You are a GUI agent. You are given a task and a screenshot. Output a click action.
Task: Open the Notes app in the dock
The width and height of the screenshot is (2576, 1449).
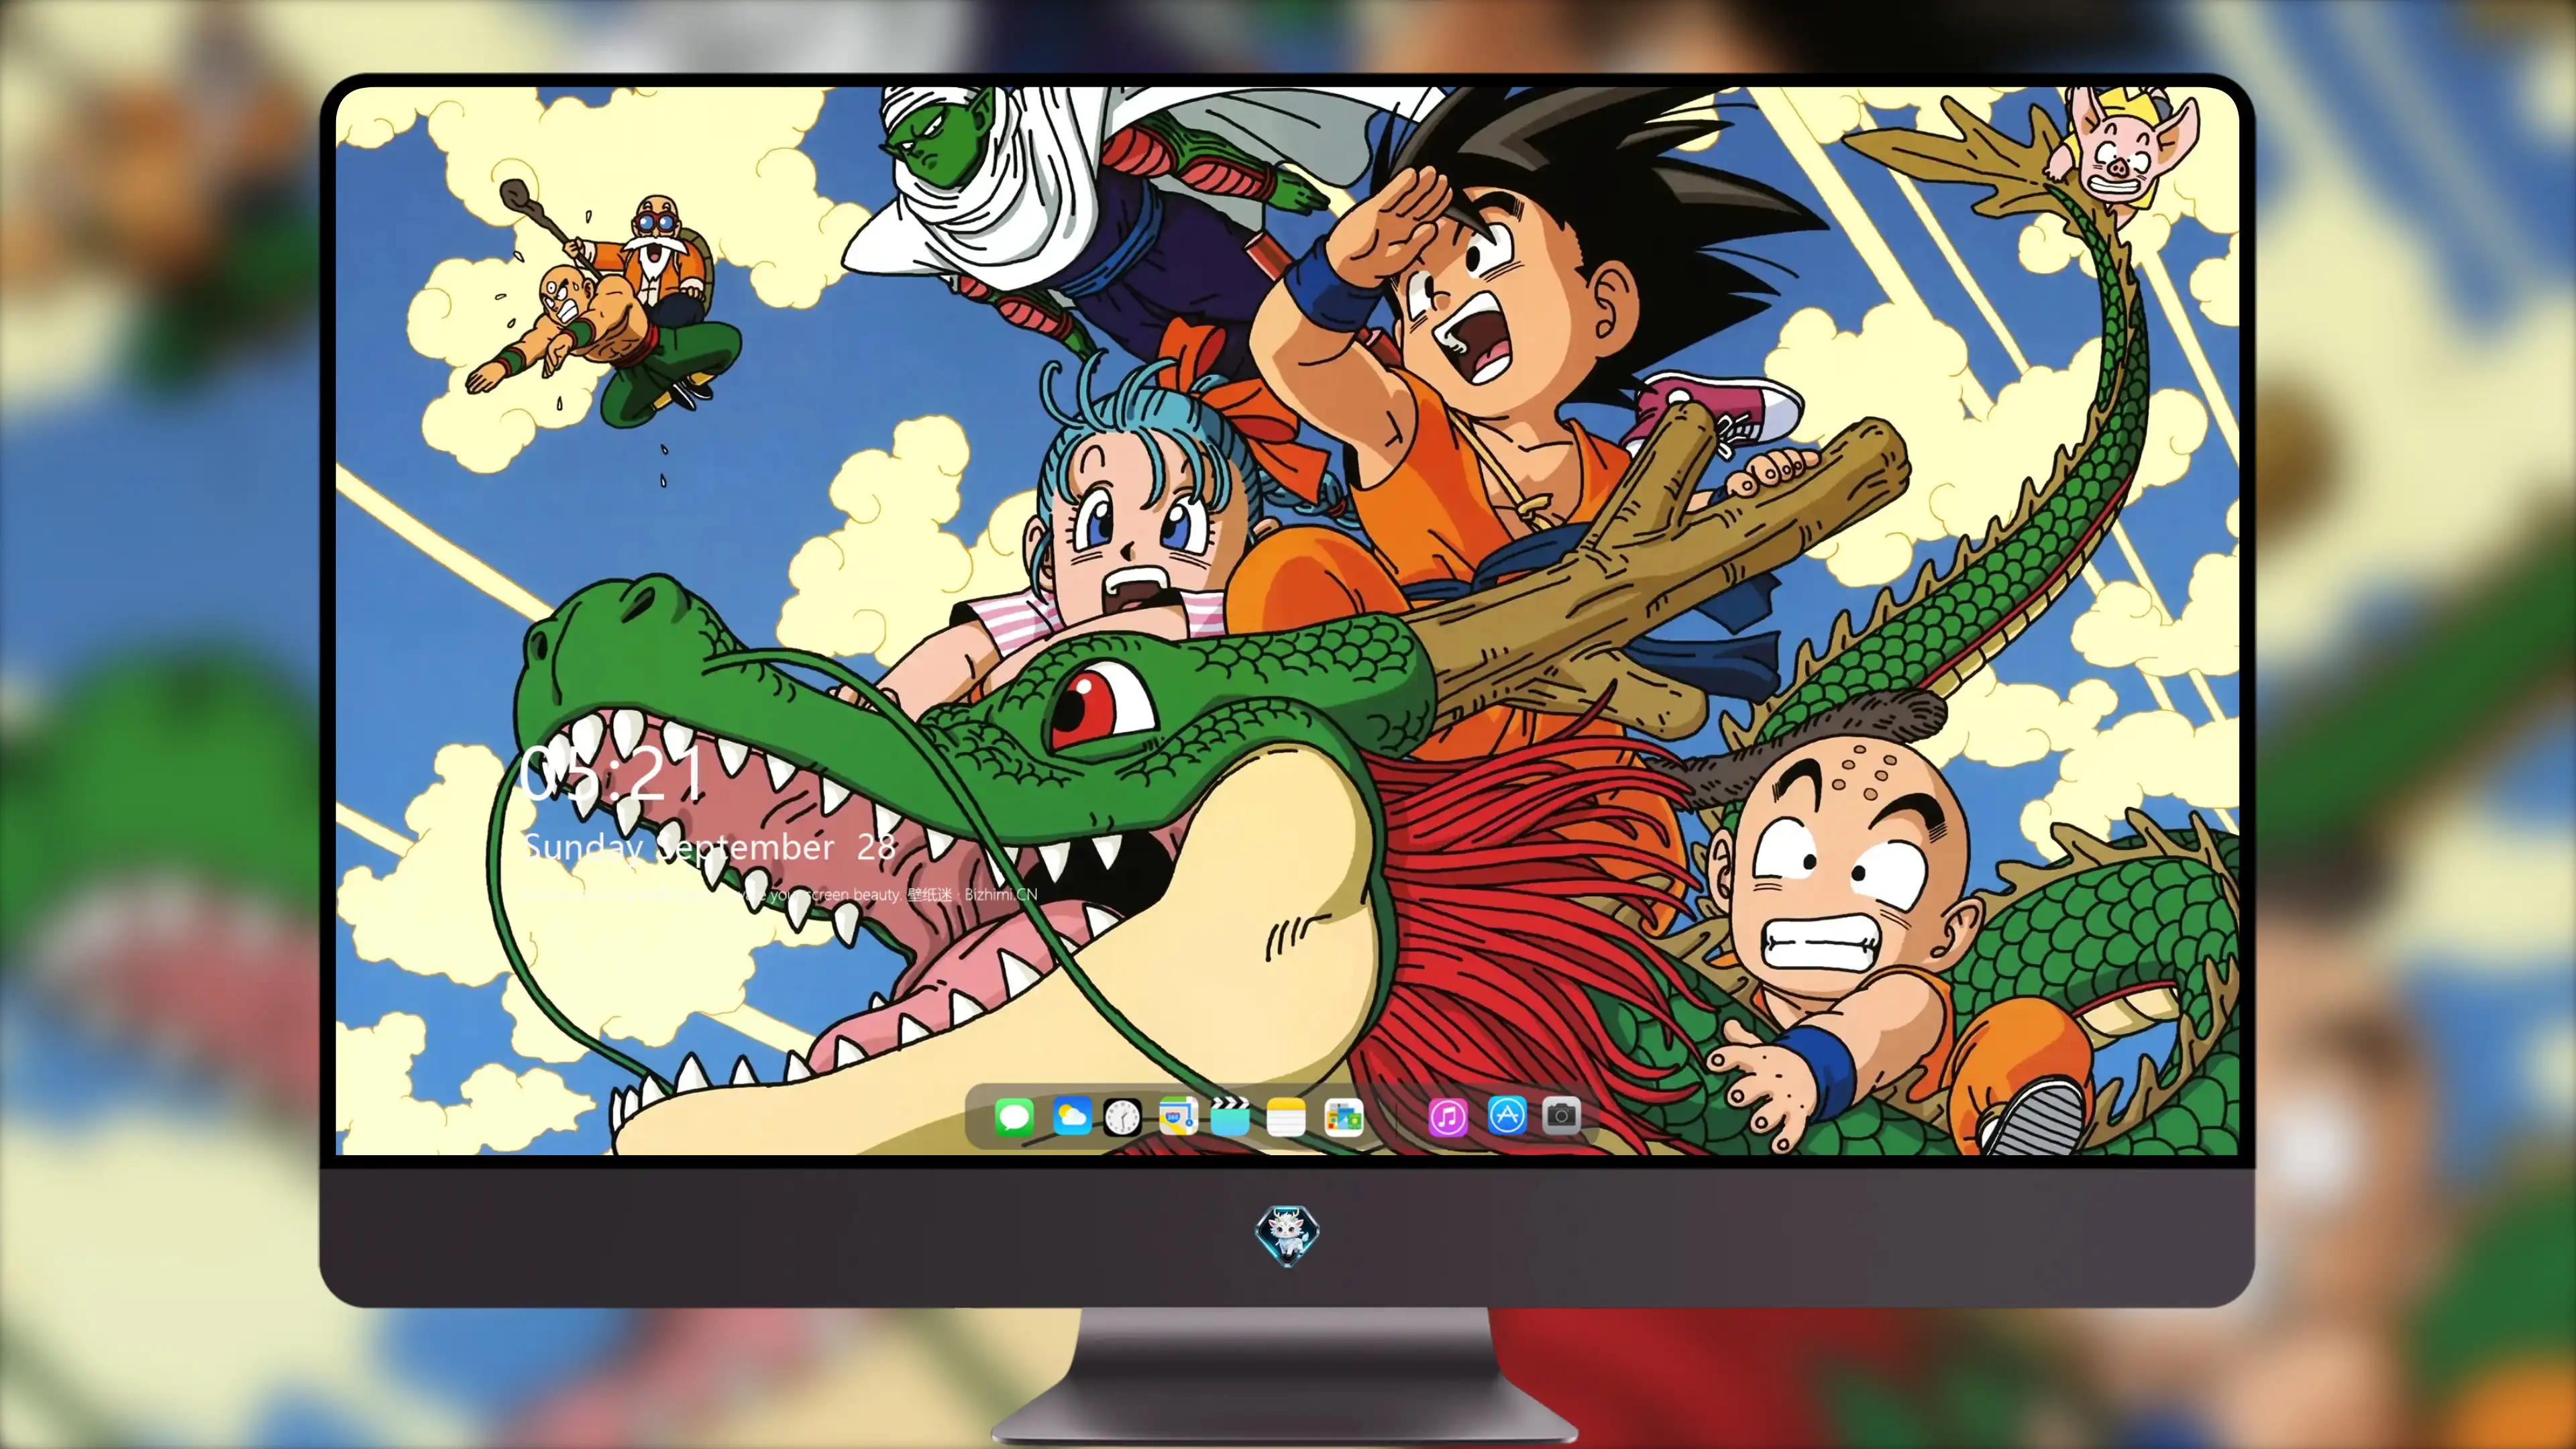click(1286, 1116)
